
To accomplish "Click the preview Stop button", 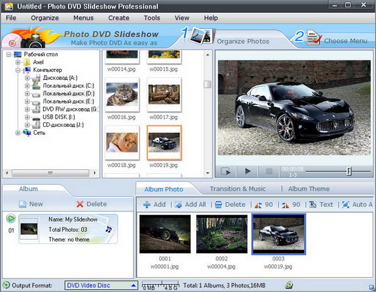I will 269,171.
